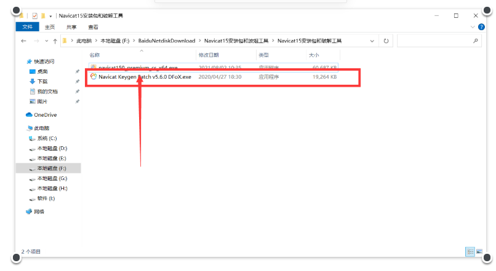Viewport: 496px width, 271px height.
Task: Open the 文件 ribbon tab
Action: pyautogui.click(x=28, y=27)
